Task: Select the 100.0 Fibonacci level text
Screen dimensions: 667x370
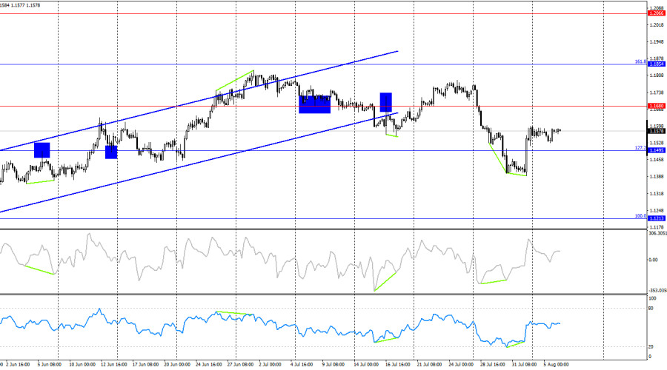Action: coord(640,216)
